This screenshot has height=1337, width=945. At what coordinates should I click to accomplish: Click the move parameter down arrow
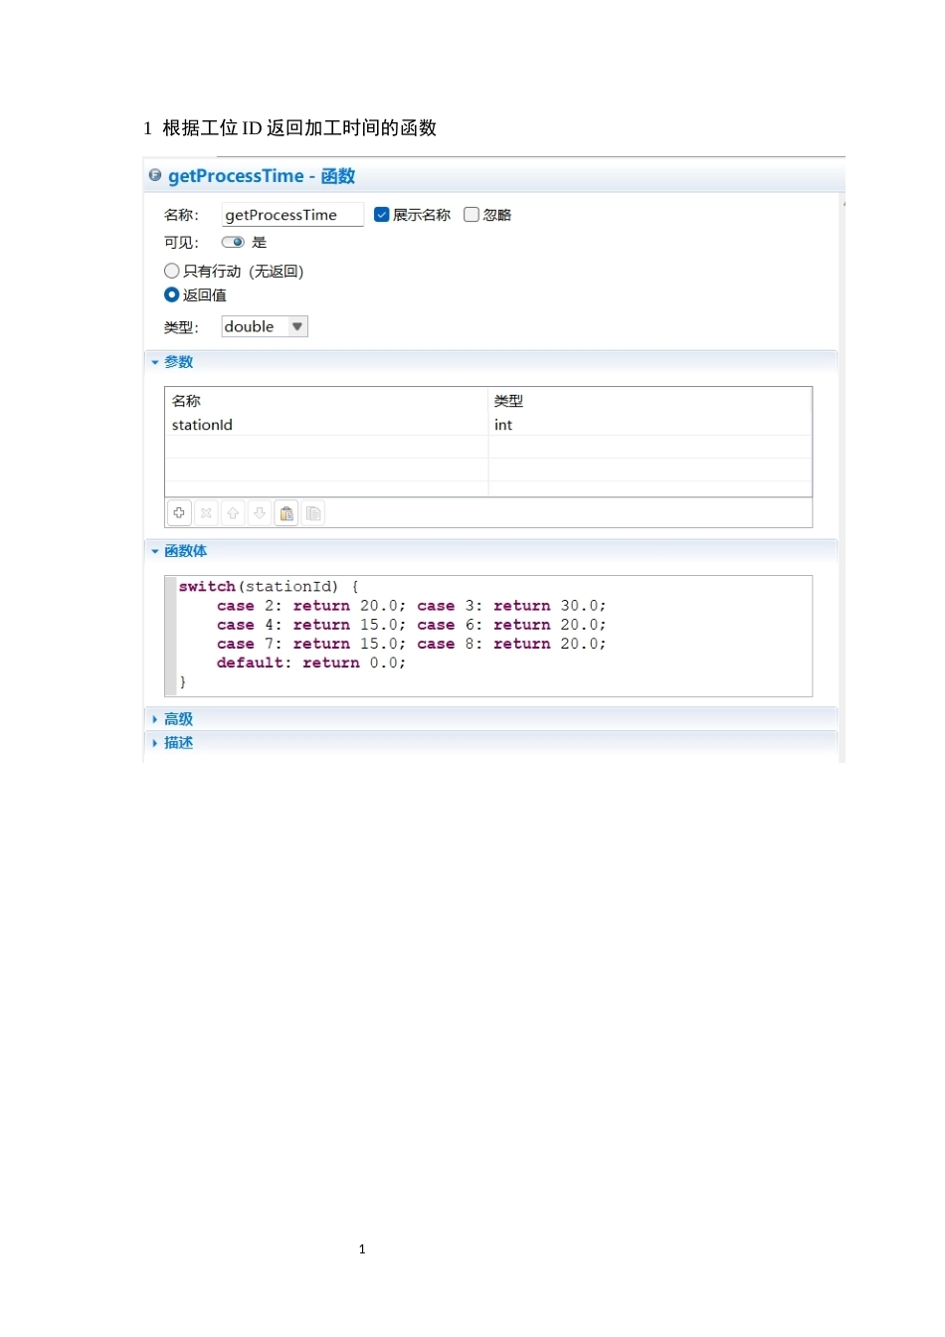click(260, 513)
